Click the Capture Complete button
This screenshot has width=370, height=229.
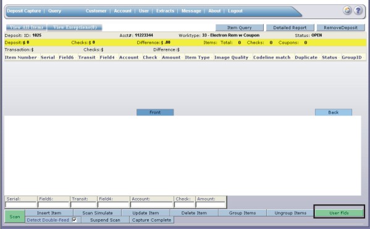[152, 220]
